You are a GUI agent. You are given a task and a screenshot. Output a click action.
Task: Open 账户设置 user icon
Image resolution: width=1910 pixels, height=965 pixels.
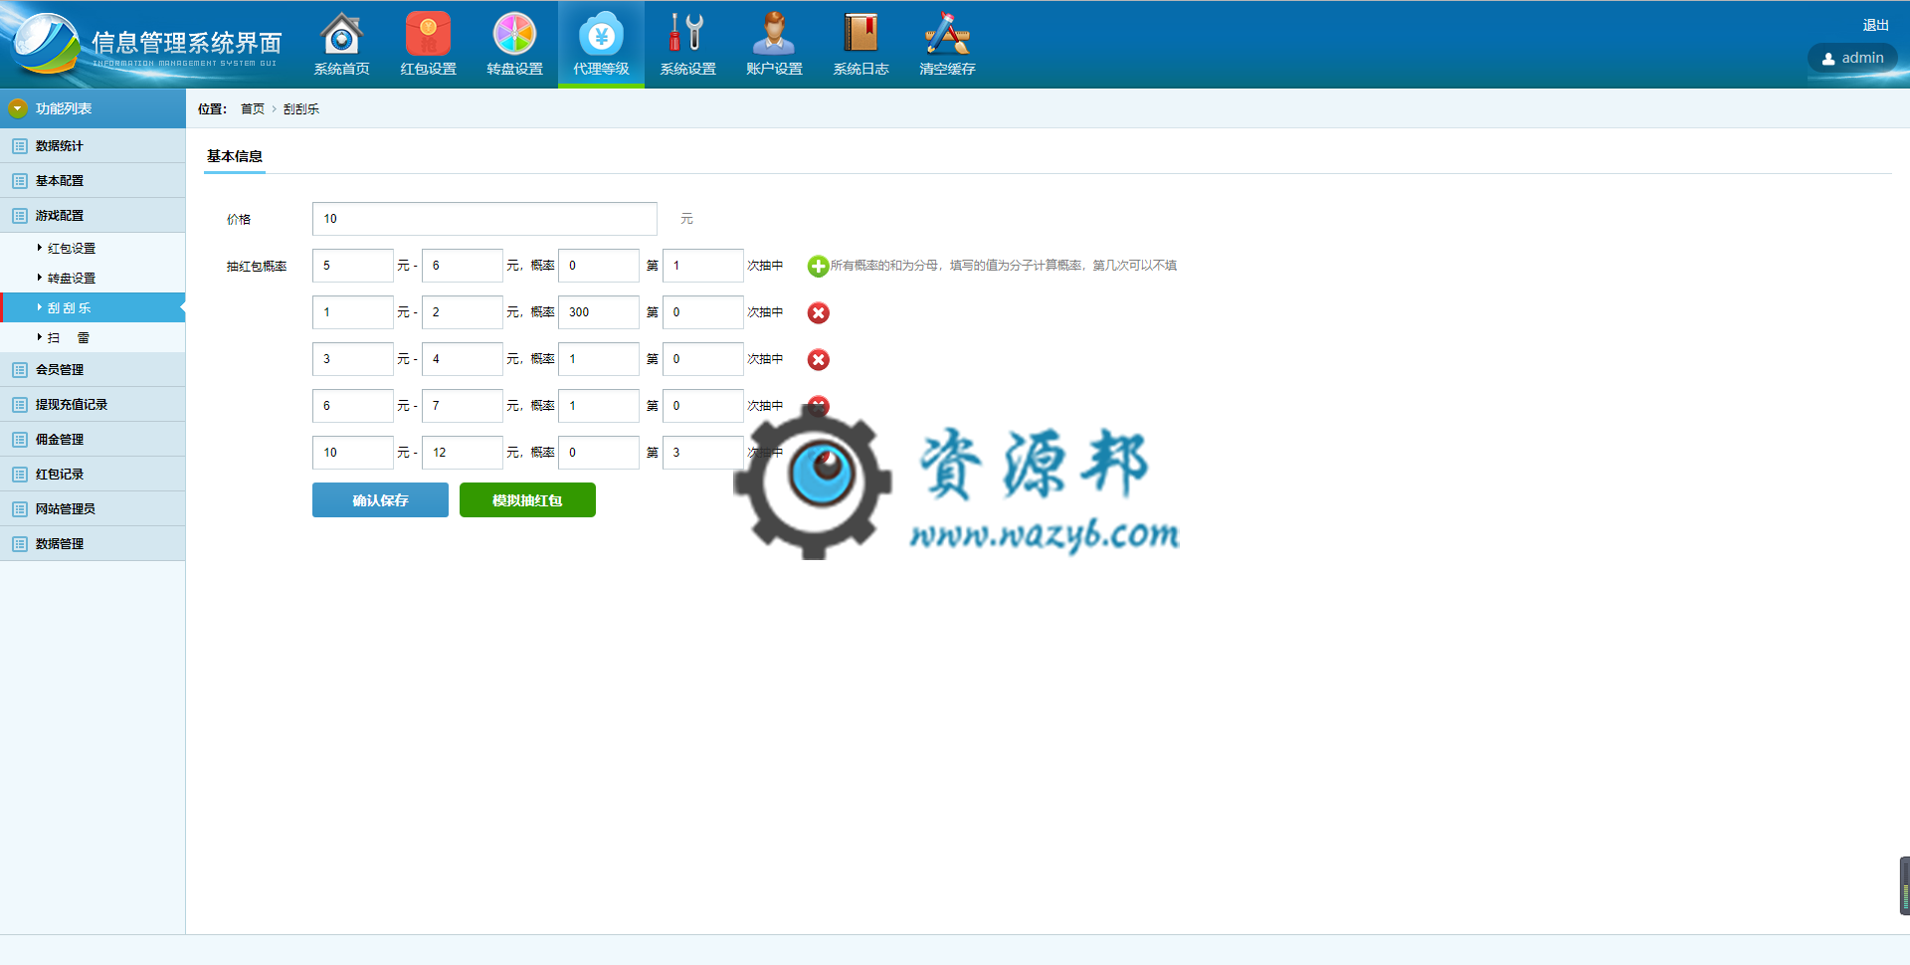click(x=774, y=34)
